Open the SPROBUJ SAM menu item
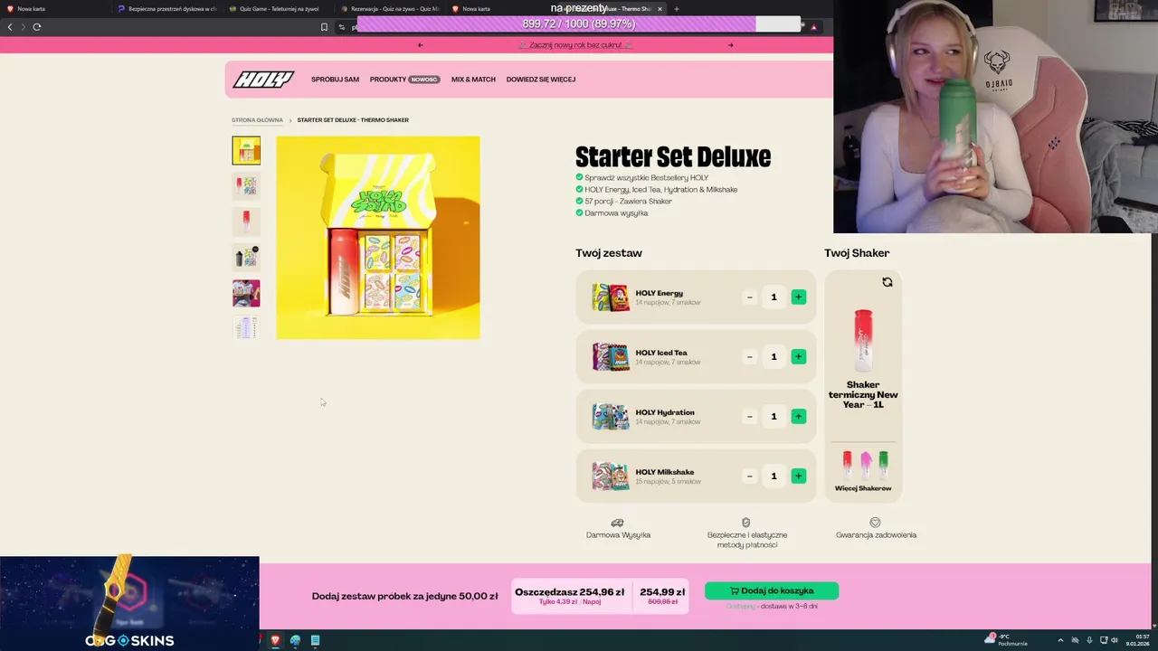Screen dimensions: 1158x651 coord(335,80)
